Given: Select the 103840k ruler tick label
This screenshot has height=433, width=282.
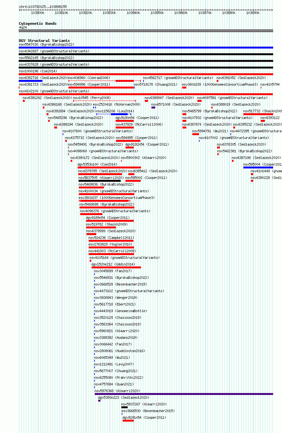Looking at the screenshot, I should coord(133,13).
